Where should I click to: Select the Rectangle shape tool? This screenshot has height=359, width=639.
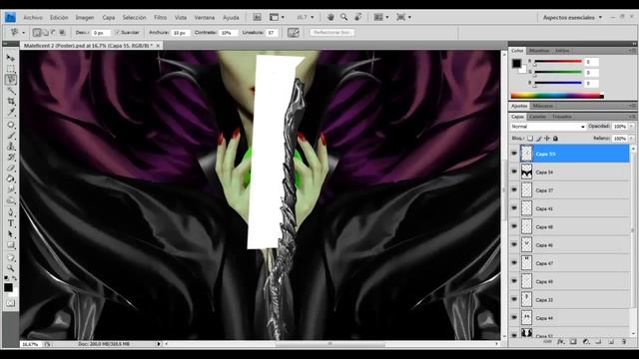11,245
